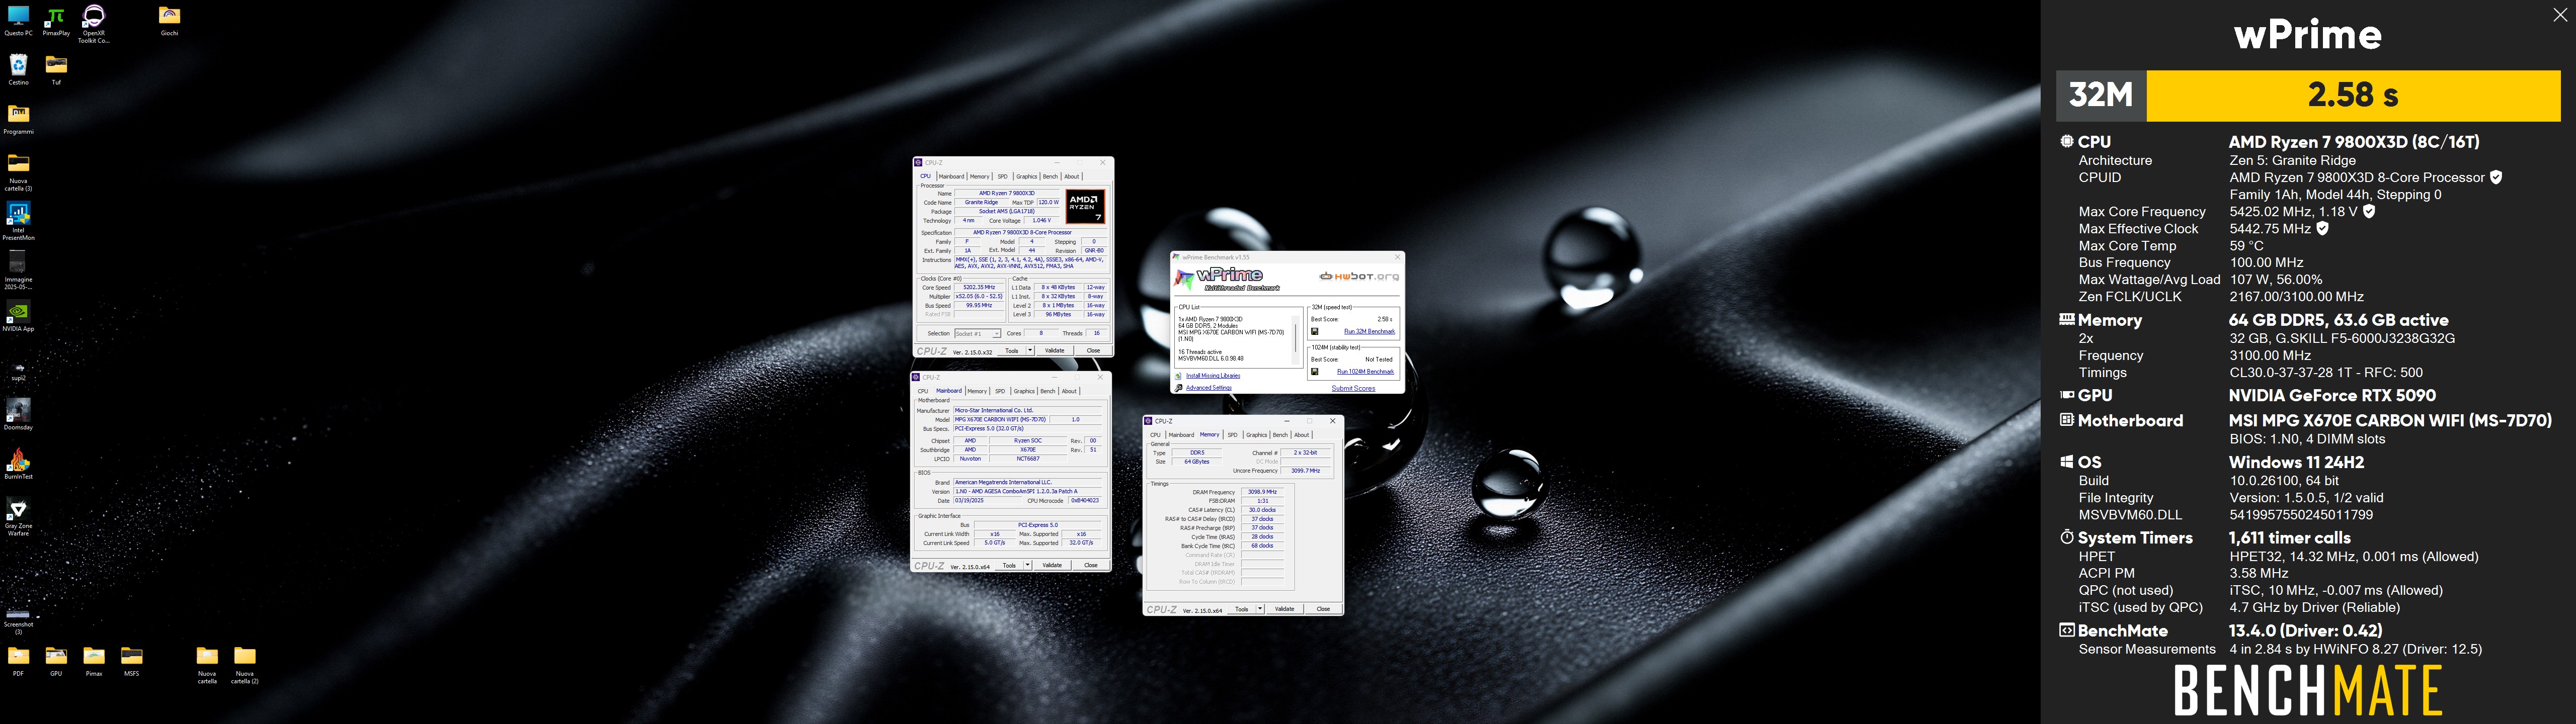Launch Doomsday desktop icon
The width and height of the screenshot is (2576, 724).
coord(18,414)
